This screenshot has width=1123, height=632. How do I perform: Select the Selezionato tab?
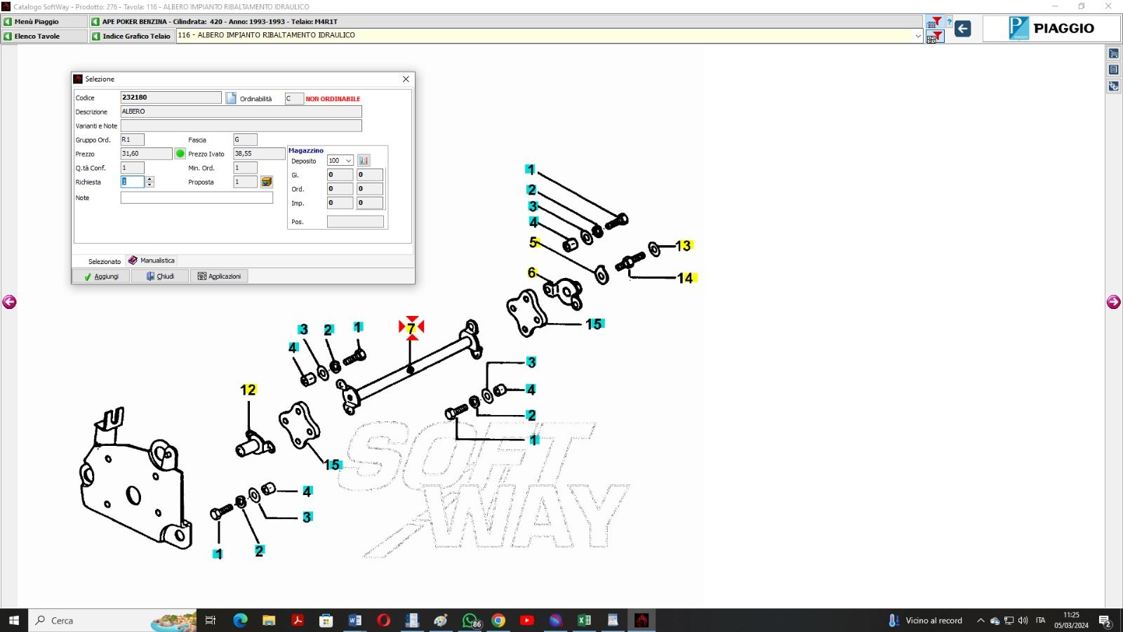(104, 261)
